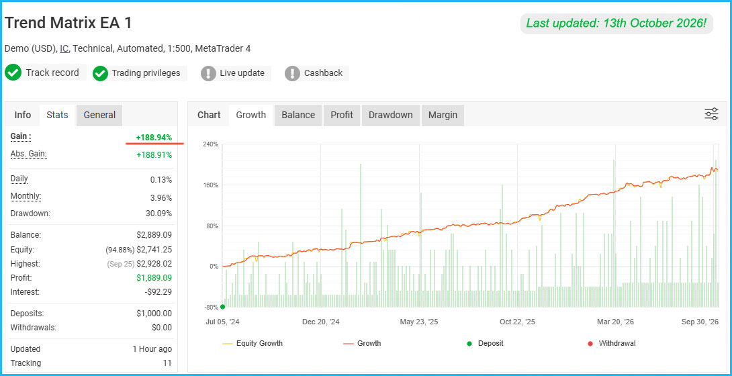Open the Profit chart tab
Viewport: 732px width, 376px height.
(x=342, y=115)
